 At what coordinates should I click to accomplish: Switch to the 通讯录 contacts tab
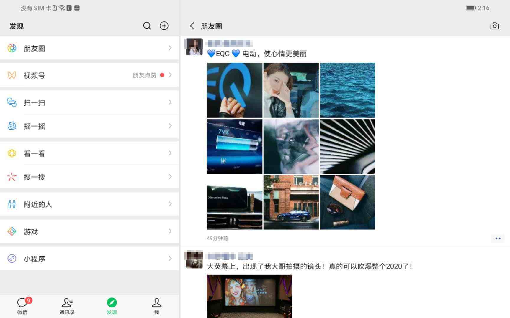pyautogui.click(x=67, y=306)
